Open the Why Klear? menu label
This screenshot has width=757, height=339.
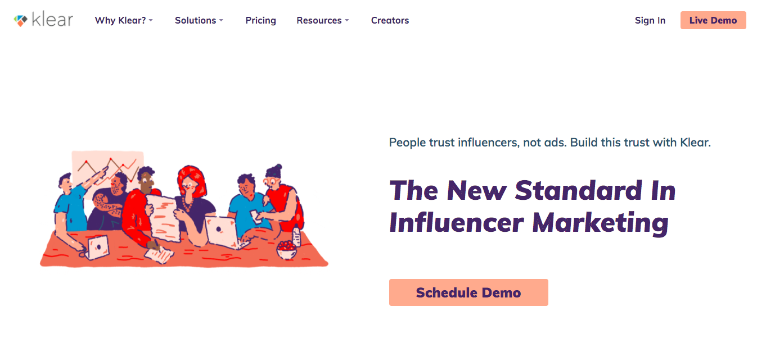click(120, 21)
